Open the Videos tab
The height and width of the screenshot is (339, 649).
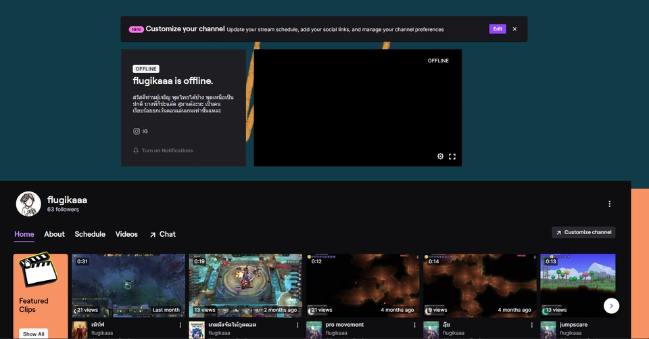click(x=126, y=234)
